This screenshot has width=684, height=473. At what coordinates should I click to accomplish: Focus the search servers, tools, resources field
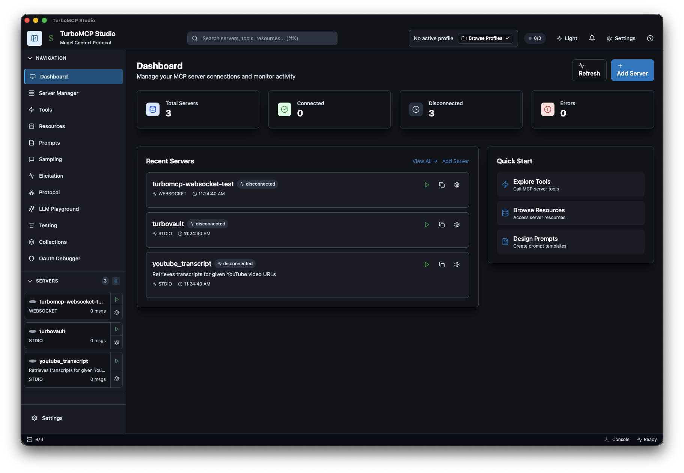(x=262, y=38)
